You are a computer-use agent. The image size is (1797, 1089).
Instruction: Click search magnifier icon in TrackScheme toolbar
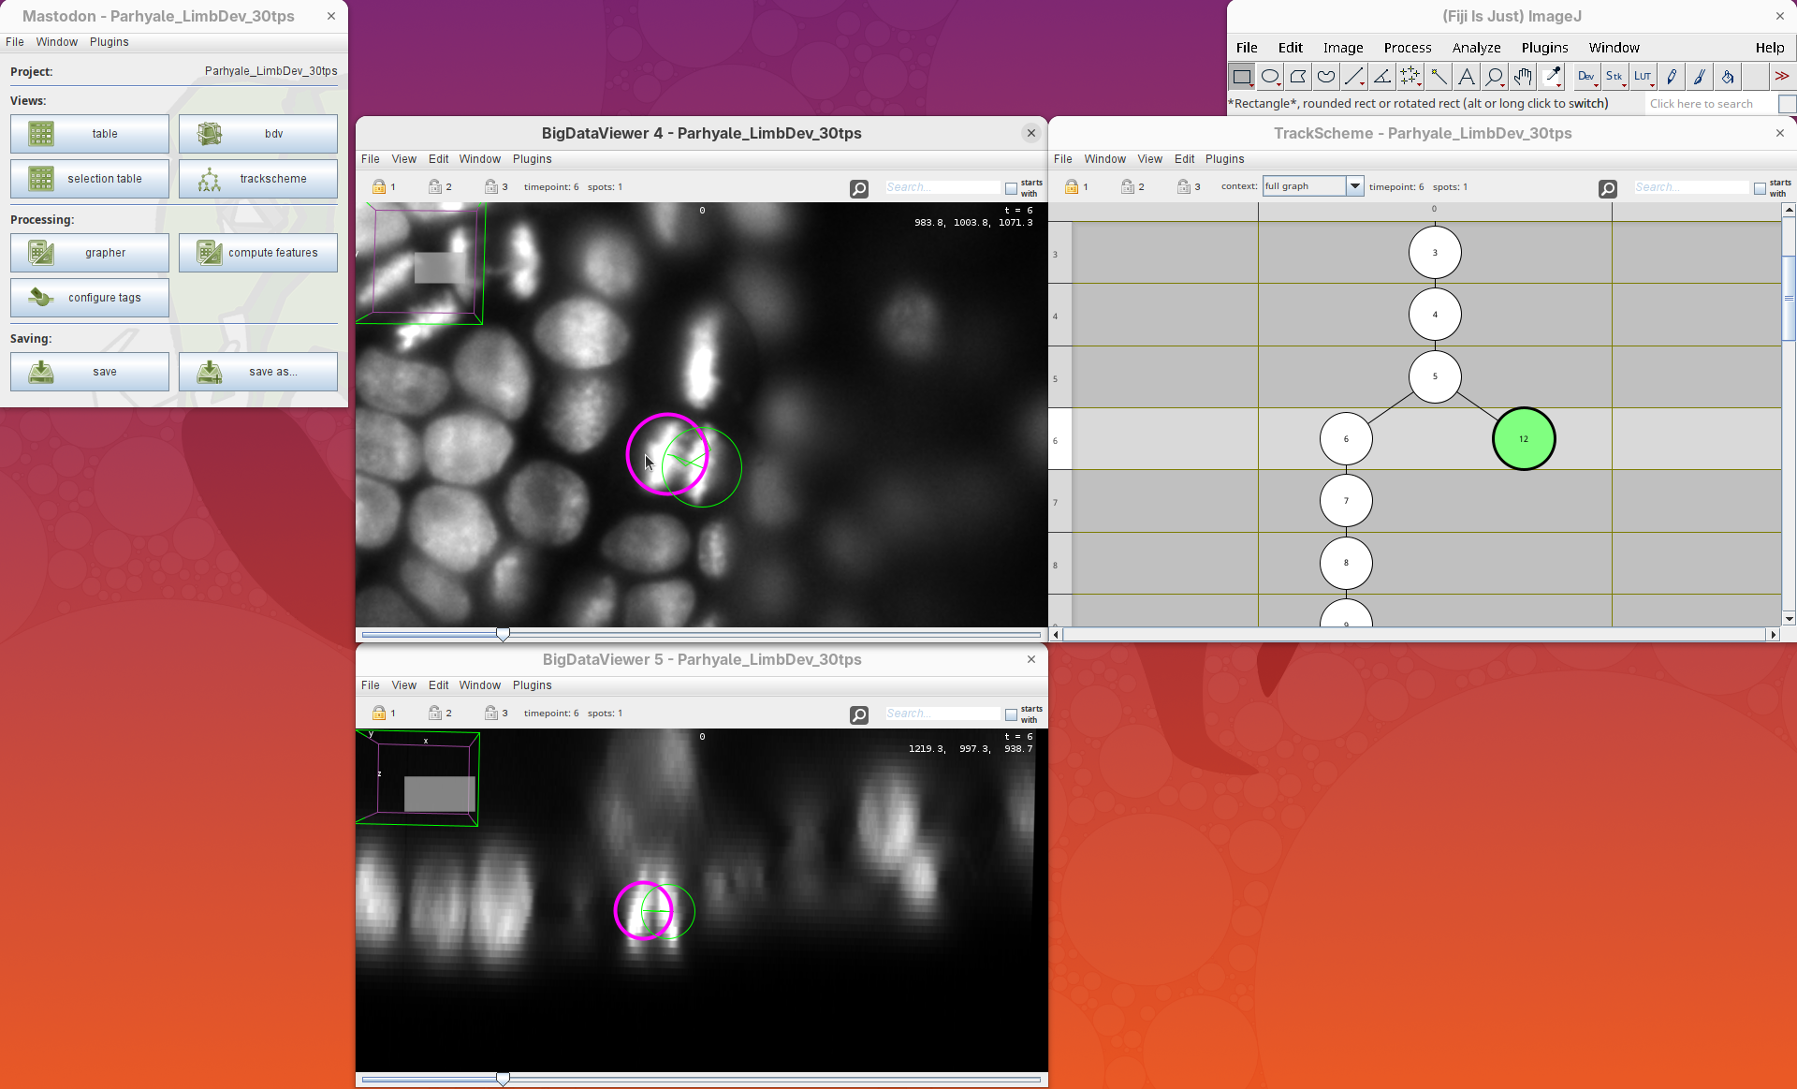1607,188
